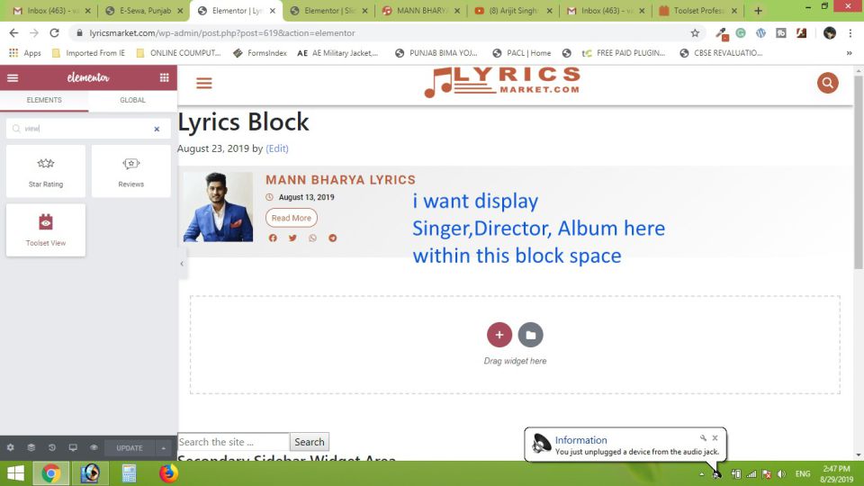Open the Navigator layers icon
Image resolution: width=864 pixels, height=486 pixels.
(31, 447)
